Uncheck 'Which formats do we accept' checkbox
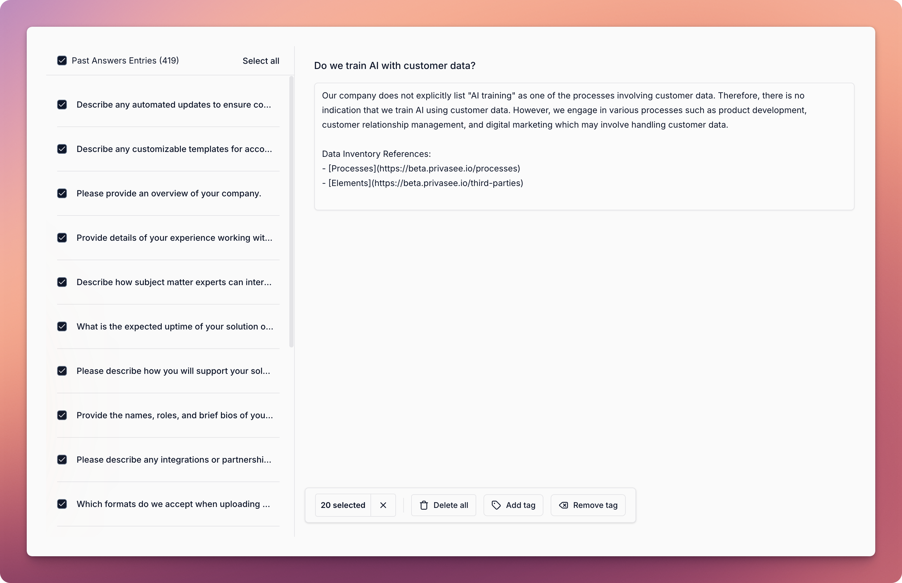 62,504
